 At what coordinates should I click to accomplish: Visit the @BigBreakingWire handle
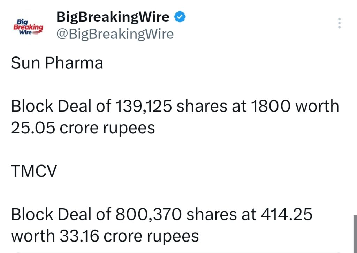[115, 34]
